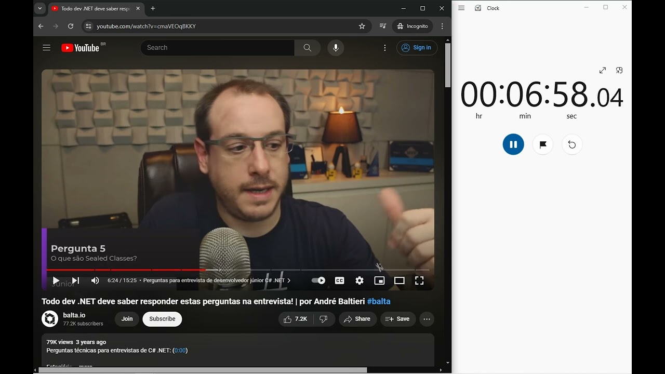The height and width of the screenshot is (374, 665).
Task: Minimize the Clock window
Action: pyautogui.click(x=587, y=7)
